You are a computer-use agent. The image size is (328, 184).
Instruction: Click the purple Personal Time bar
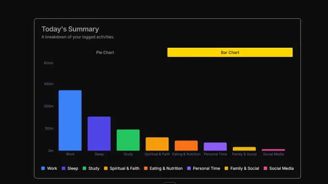point(215,146)
